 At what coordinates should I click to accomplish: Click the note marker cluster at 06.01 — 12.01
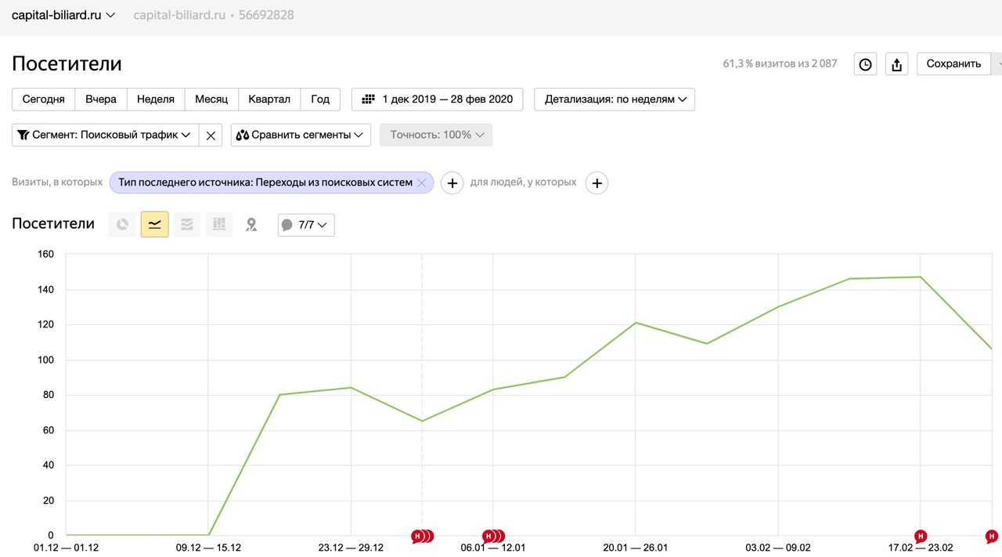[x=494, y=537]
